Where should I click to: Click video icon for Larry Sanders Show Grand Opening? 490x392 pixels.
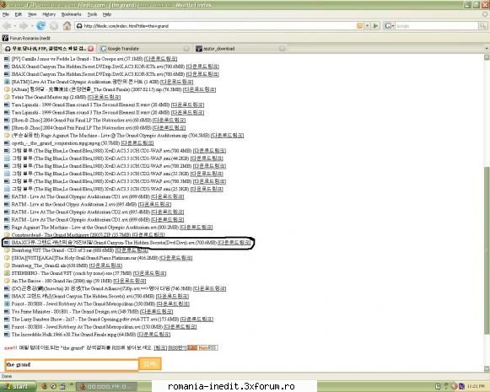click(x=7, y=320)
